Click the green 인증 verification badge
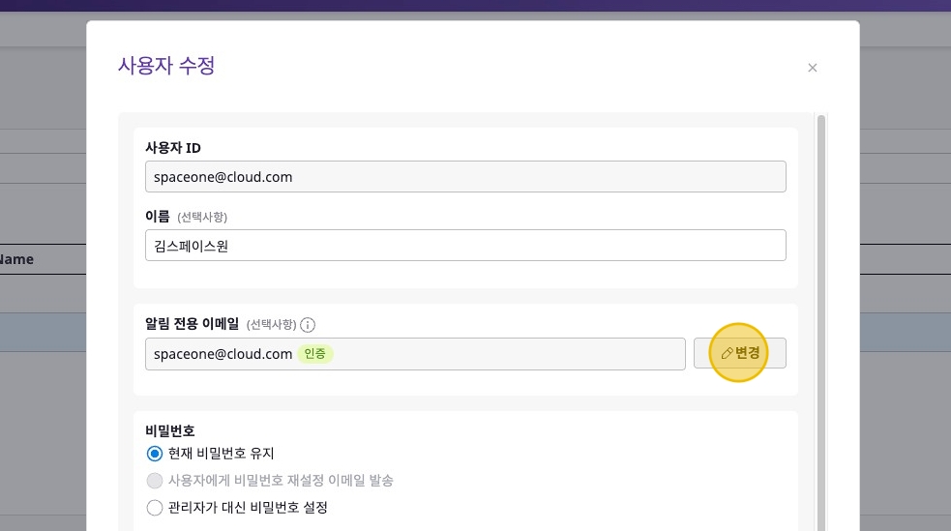The width and height of the screenshot is (951, 531). click(314, 354)
